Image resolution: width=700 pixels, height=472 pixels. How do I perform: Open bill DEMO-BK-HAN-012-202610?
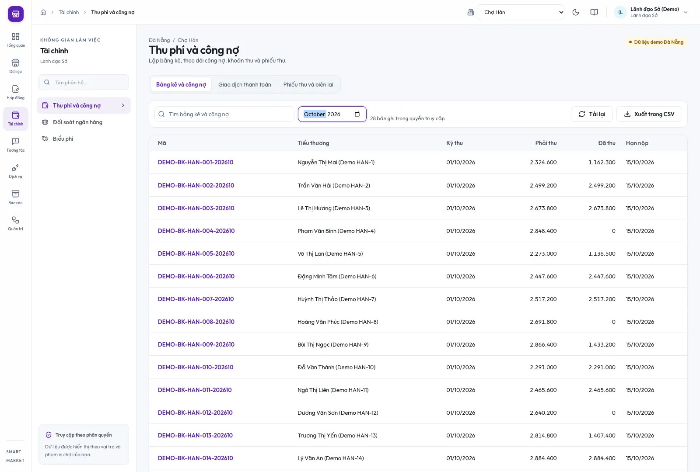click(195, 413)
